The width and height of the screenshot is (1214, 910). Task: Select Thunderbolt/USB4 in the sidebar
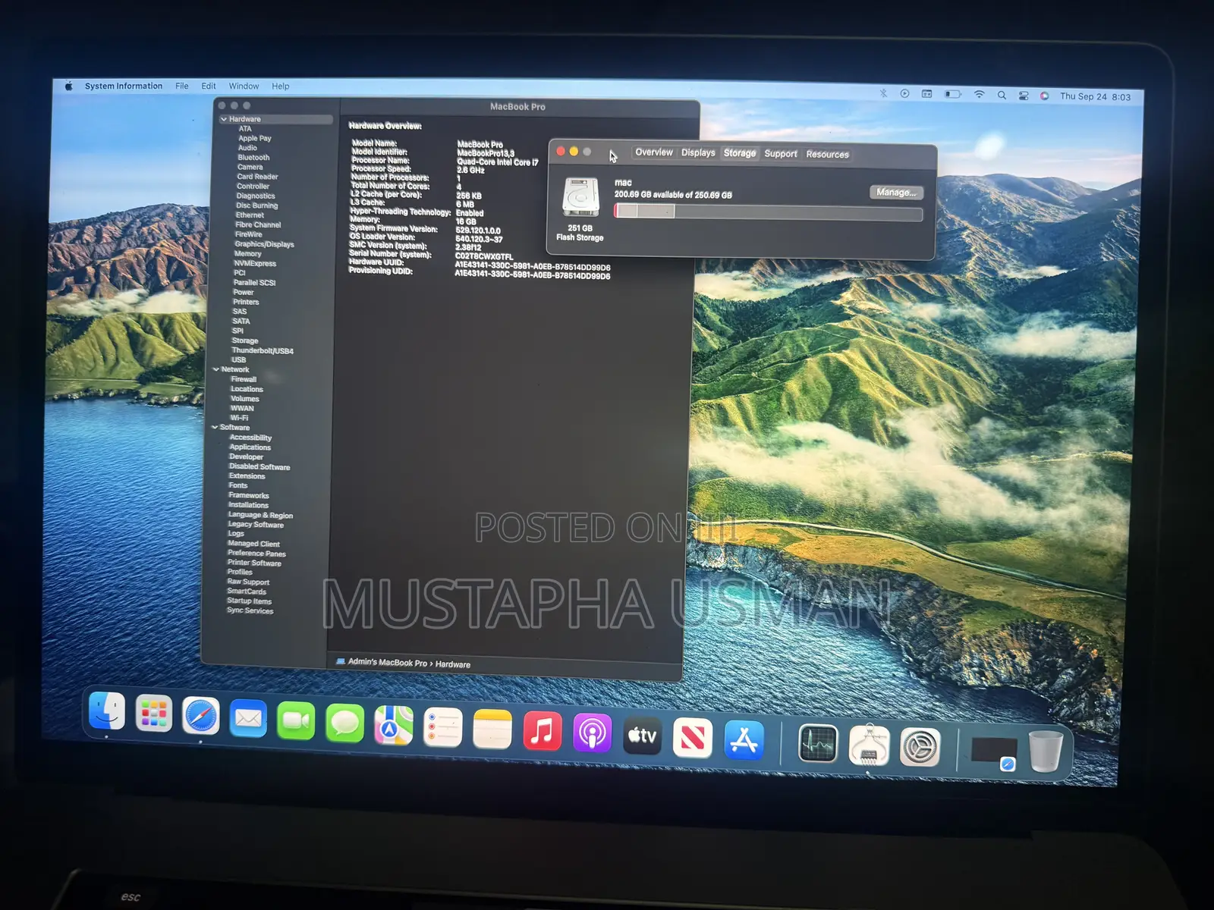pos(263,350)
